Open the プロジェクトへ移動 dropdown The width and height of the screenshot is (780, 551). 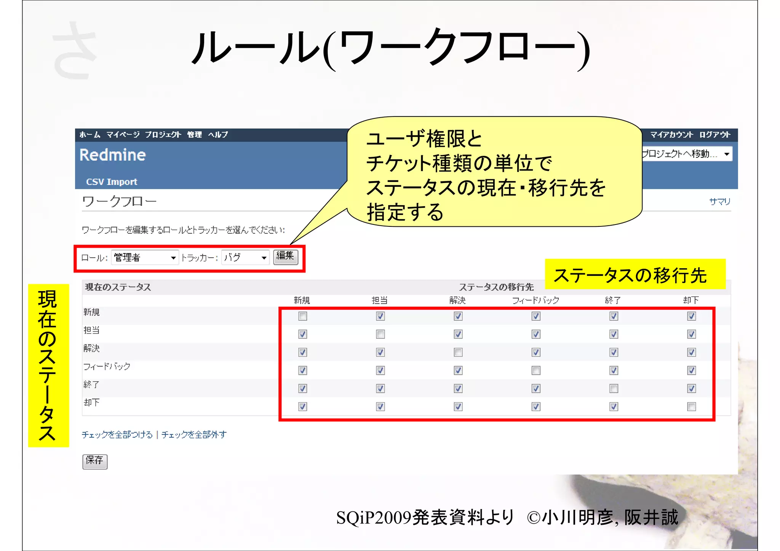[x=687, y=154]
